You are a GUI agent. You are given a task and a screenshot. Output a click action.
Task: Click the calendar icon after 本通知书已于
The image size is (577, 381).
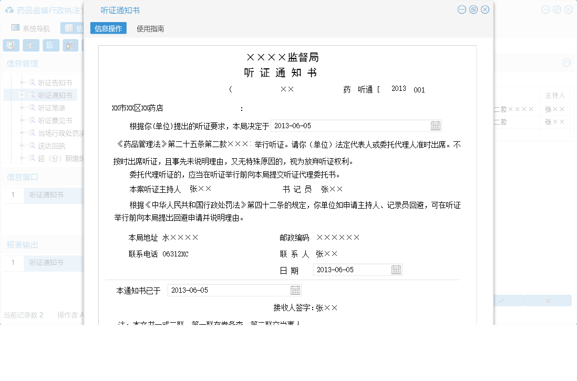tap(295, 290)
